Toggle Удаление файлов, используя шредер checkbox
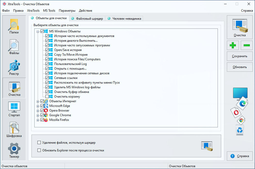Screen dimensions: 255x169 (x=39, y=143)
